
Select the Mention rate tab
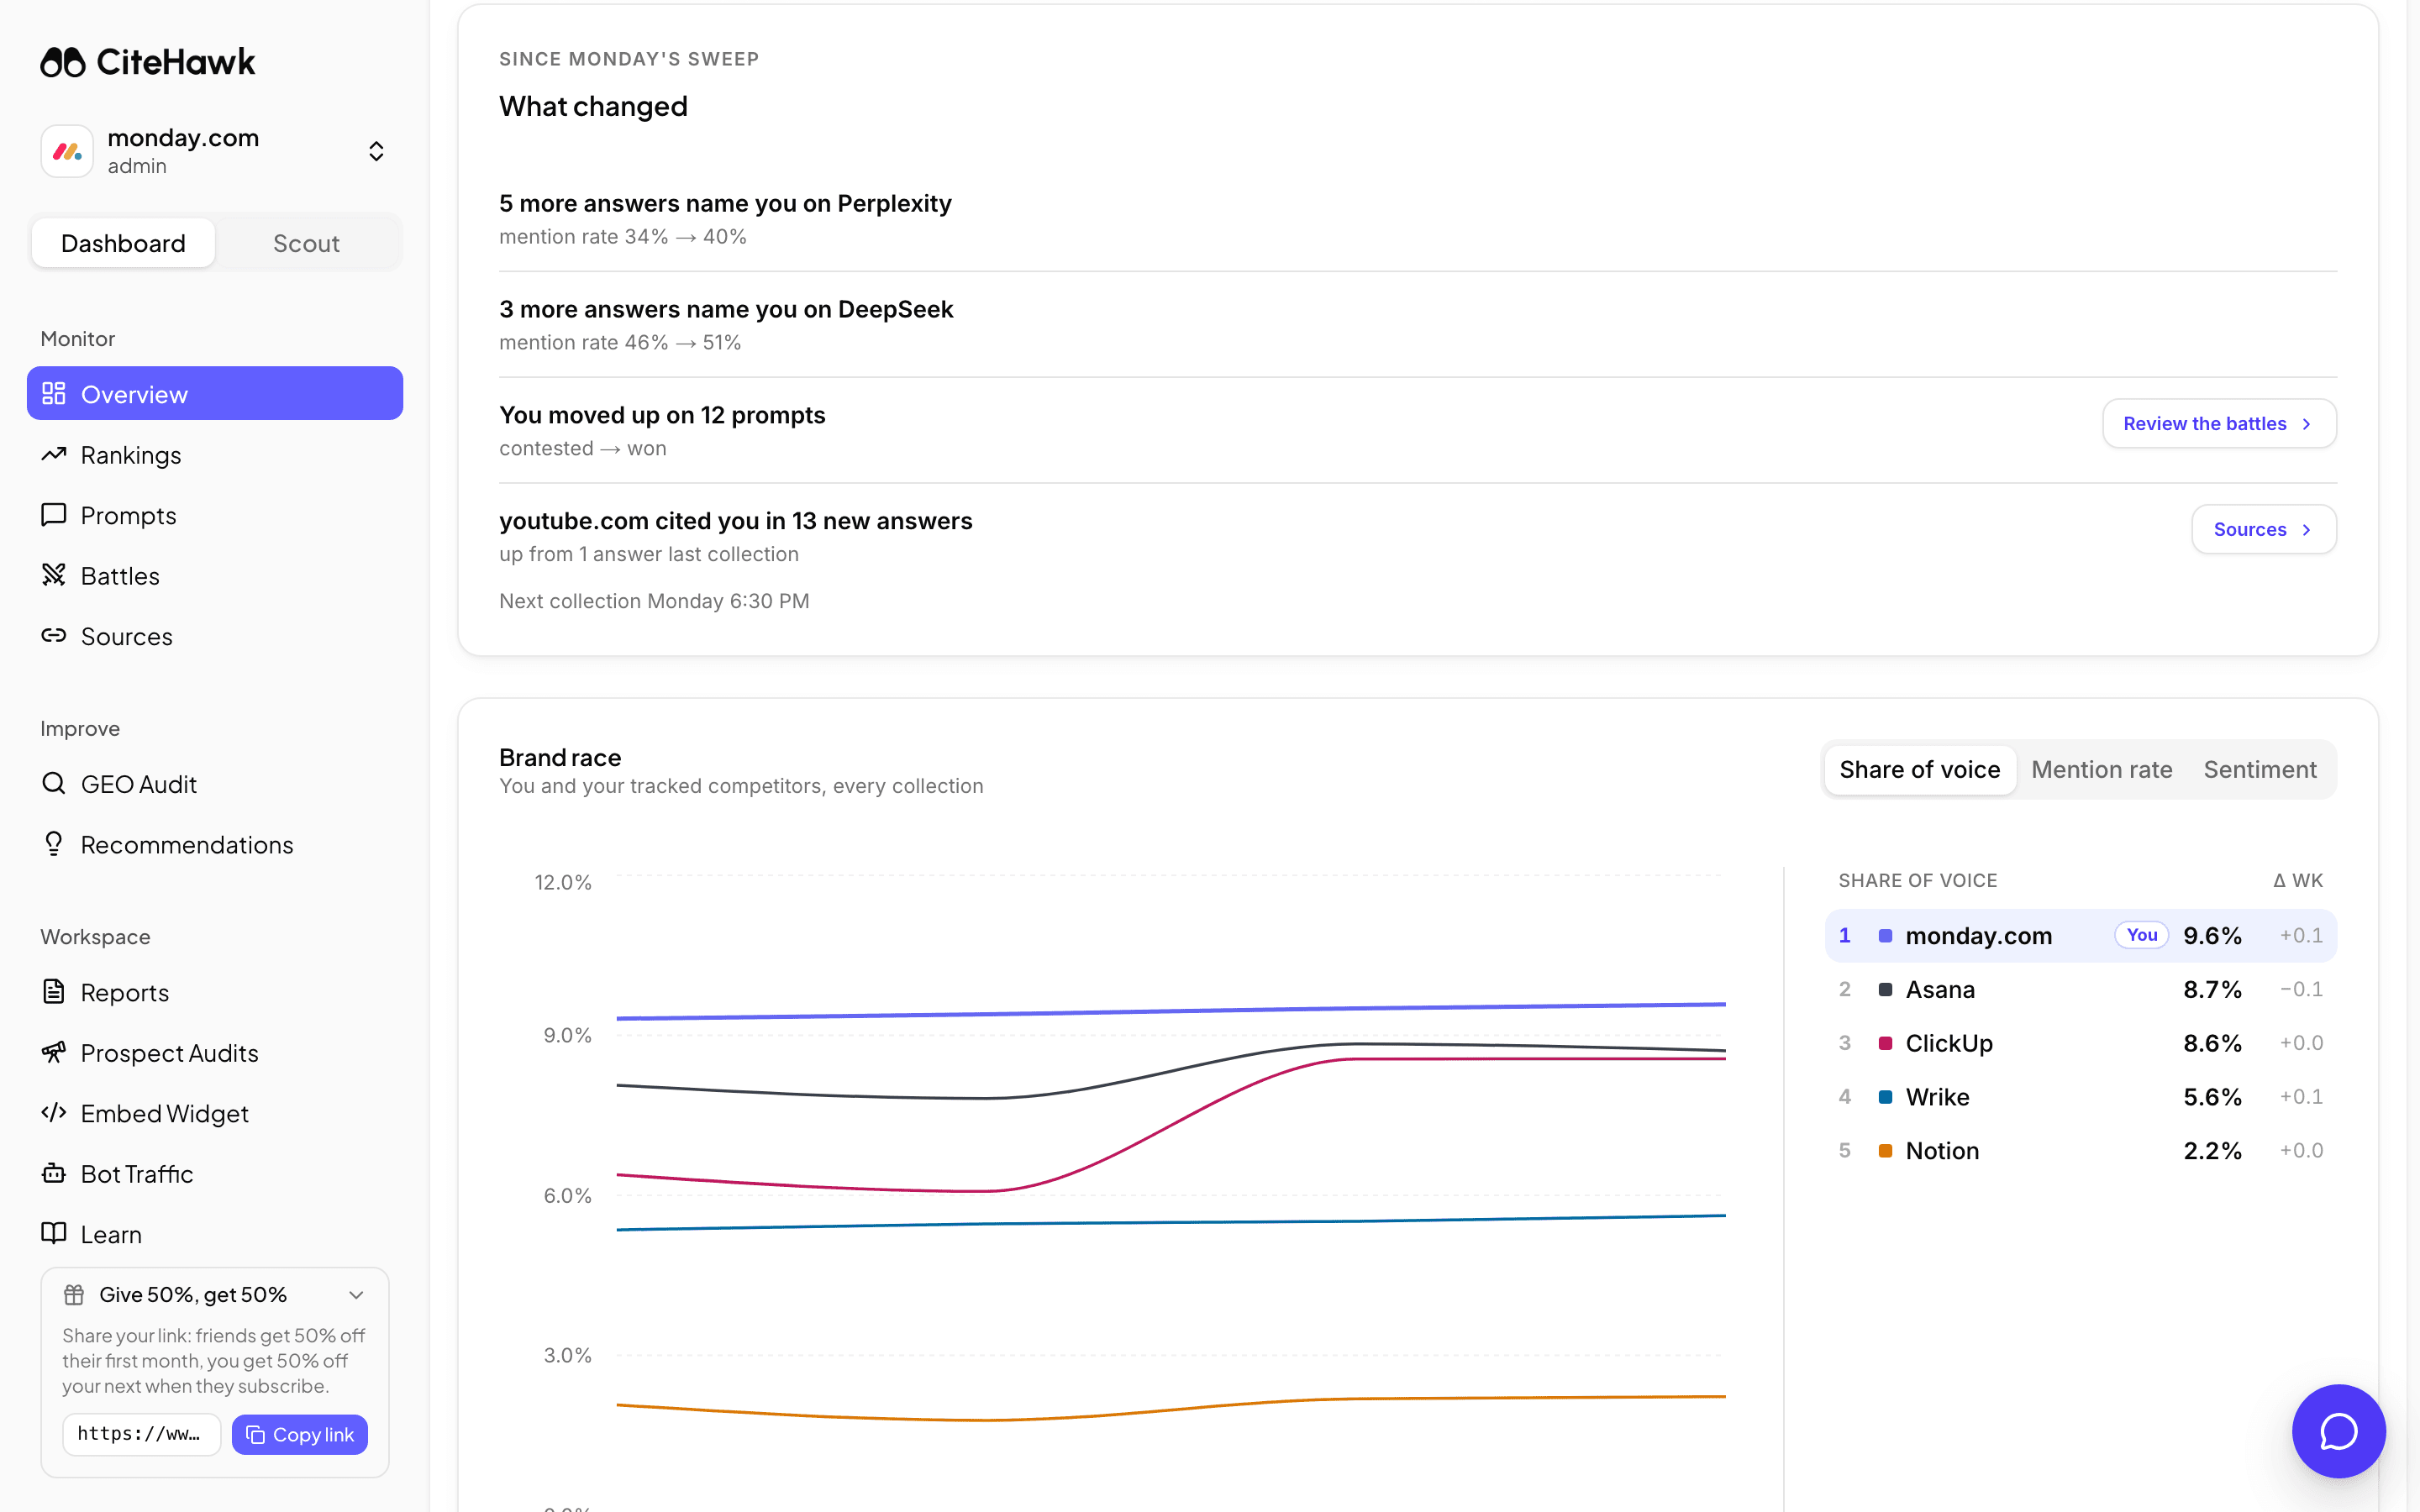2102,769
